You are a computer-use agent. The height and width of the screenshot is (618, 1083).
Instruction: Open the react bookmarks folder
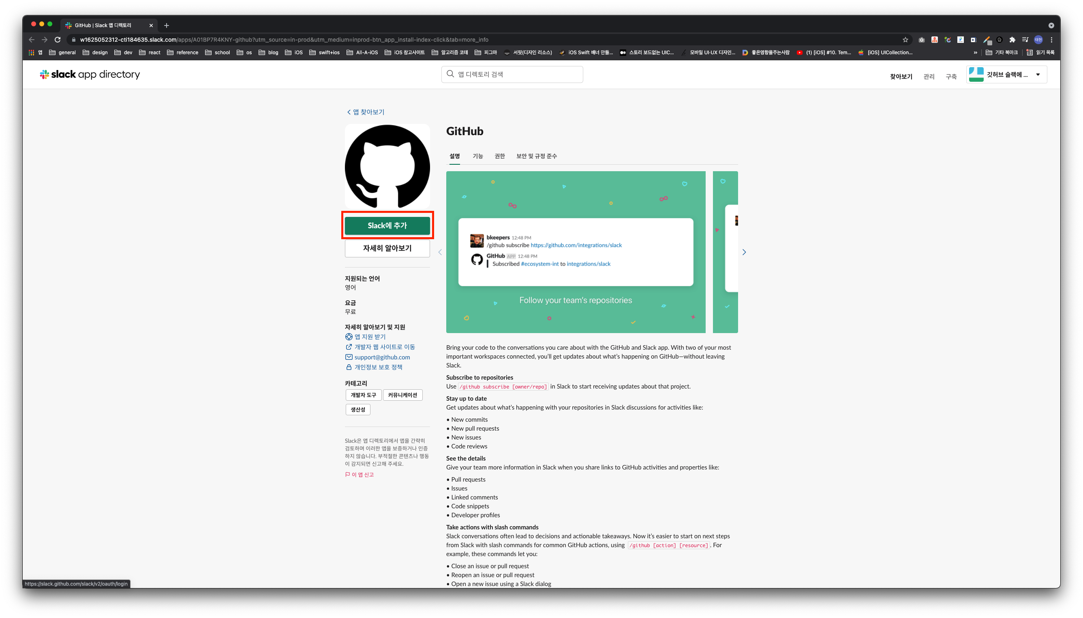150,53
